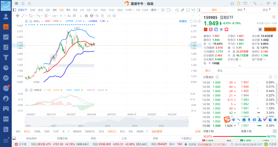This screenshot has width=278, height=147.
Task: Open the 资金流向 capital flow link
Action: click(x=31, y=138)
